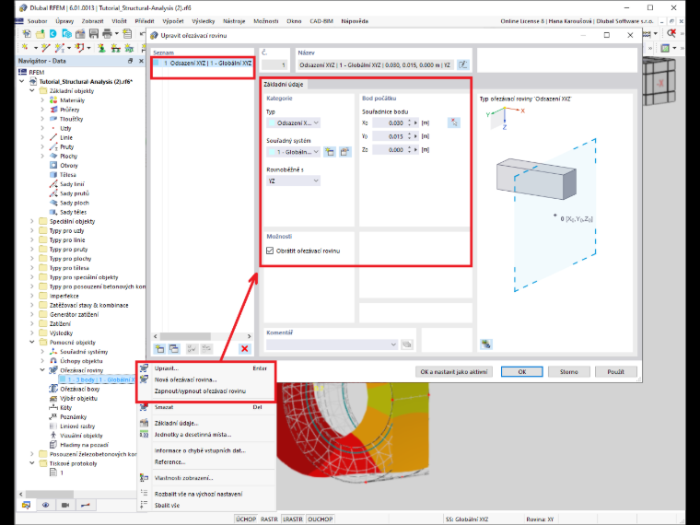
Task: Select the new nodal support tool icon
Action: tap(102, 48)
